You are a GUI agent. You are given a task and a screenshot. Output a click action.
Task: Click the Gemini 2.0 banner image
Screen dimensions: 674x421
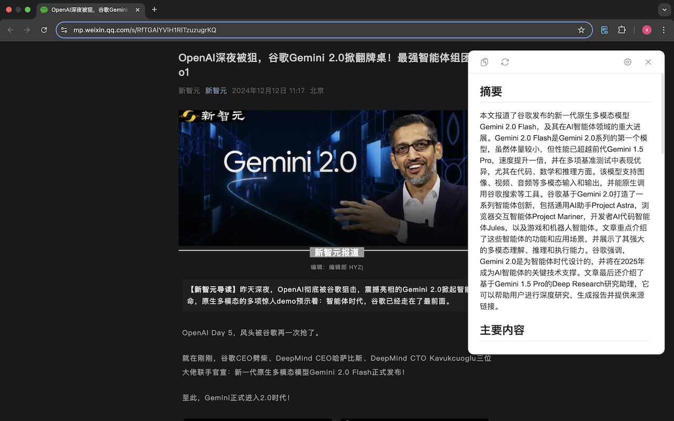coord(323,178)
